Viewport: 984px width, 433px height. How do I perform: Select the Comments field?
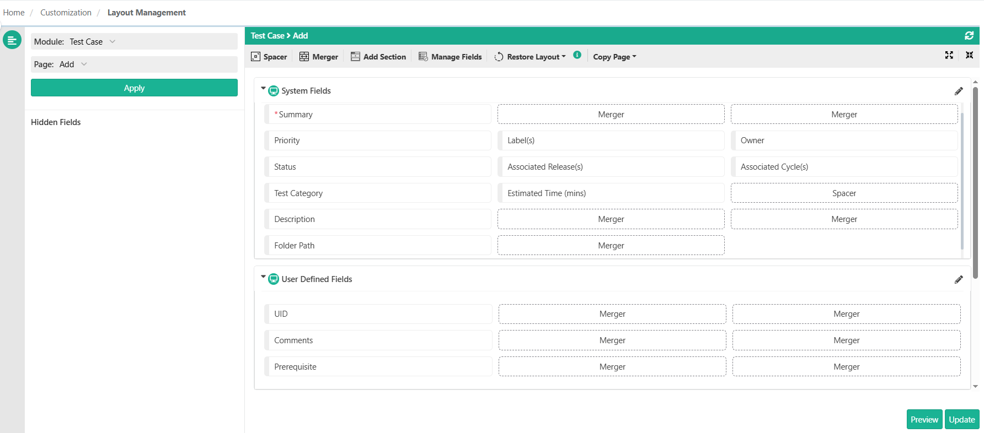[x=378, y=340]
